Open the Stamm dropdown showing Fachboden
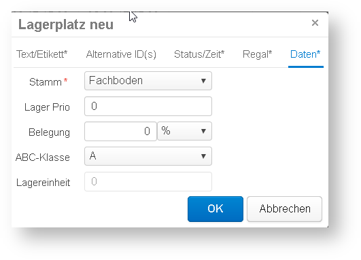The height and width of the screenshot is (260, 361). tap(148, 81)
